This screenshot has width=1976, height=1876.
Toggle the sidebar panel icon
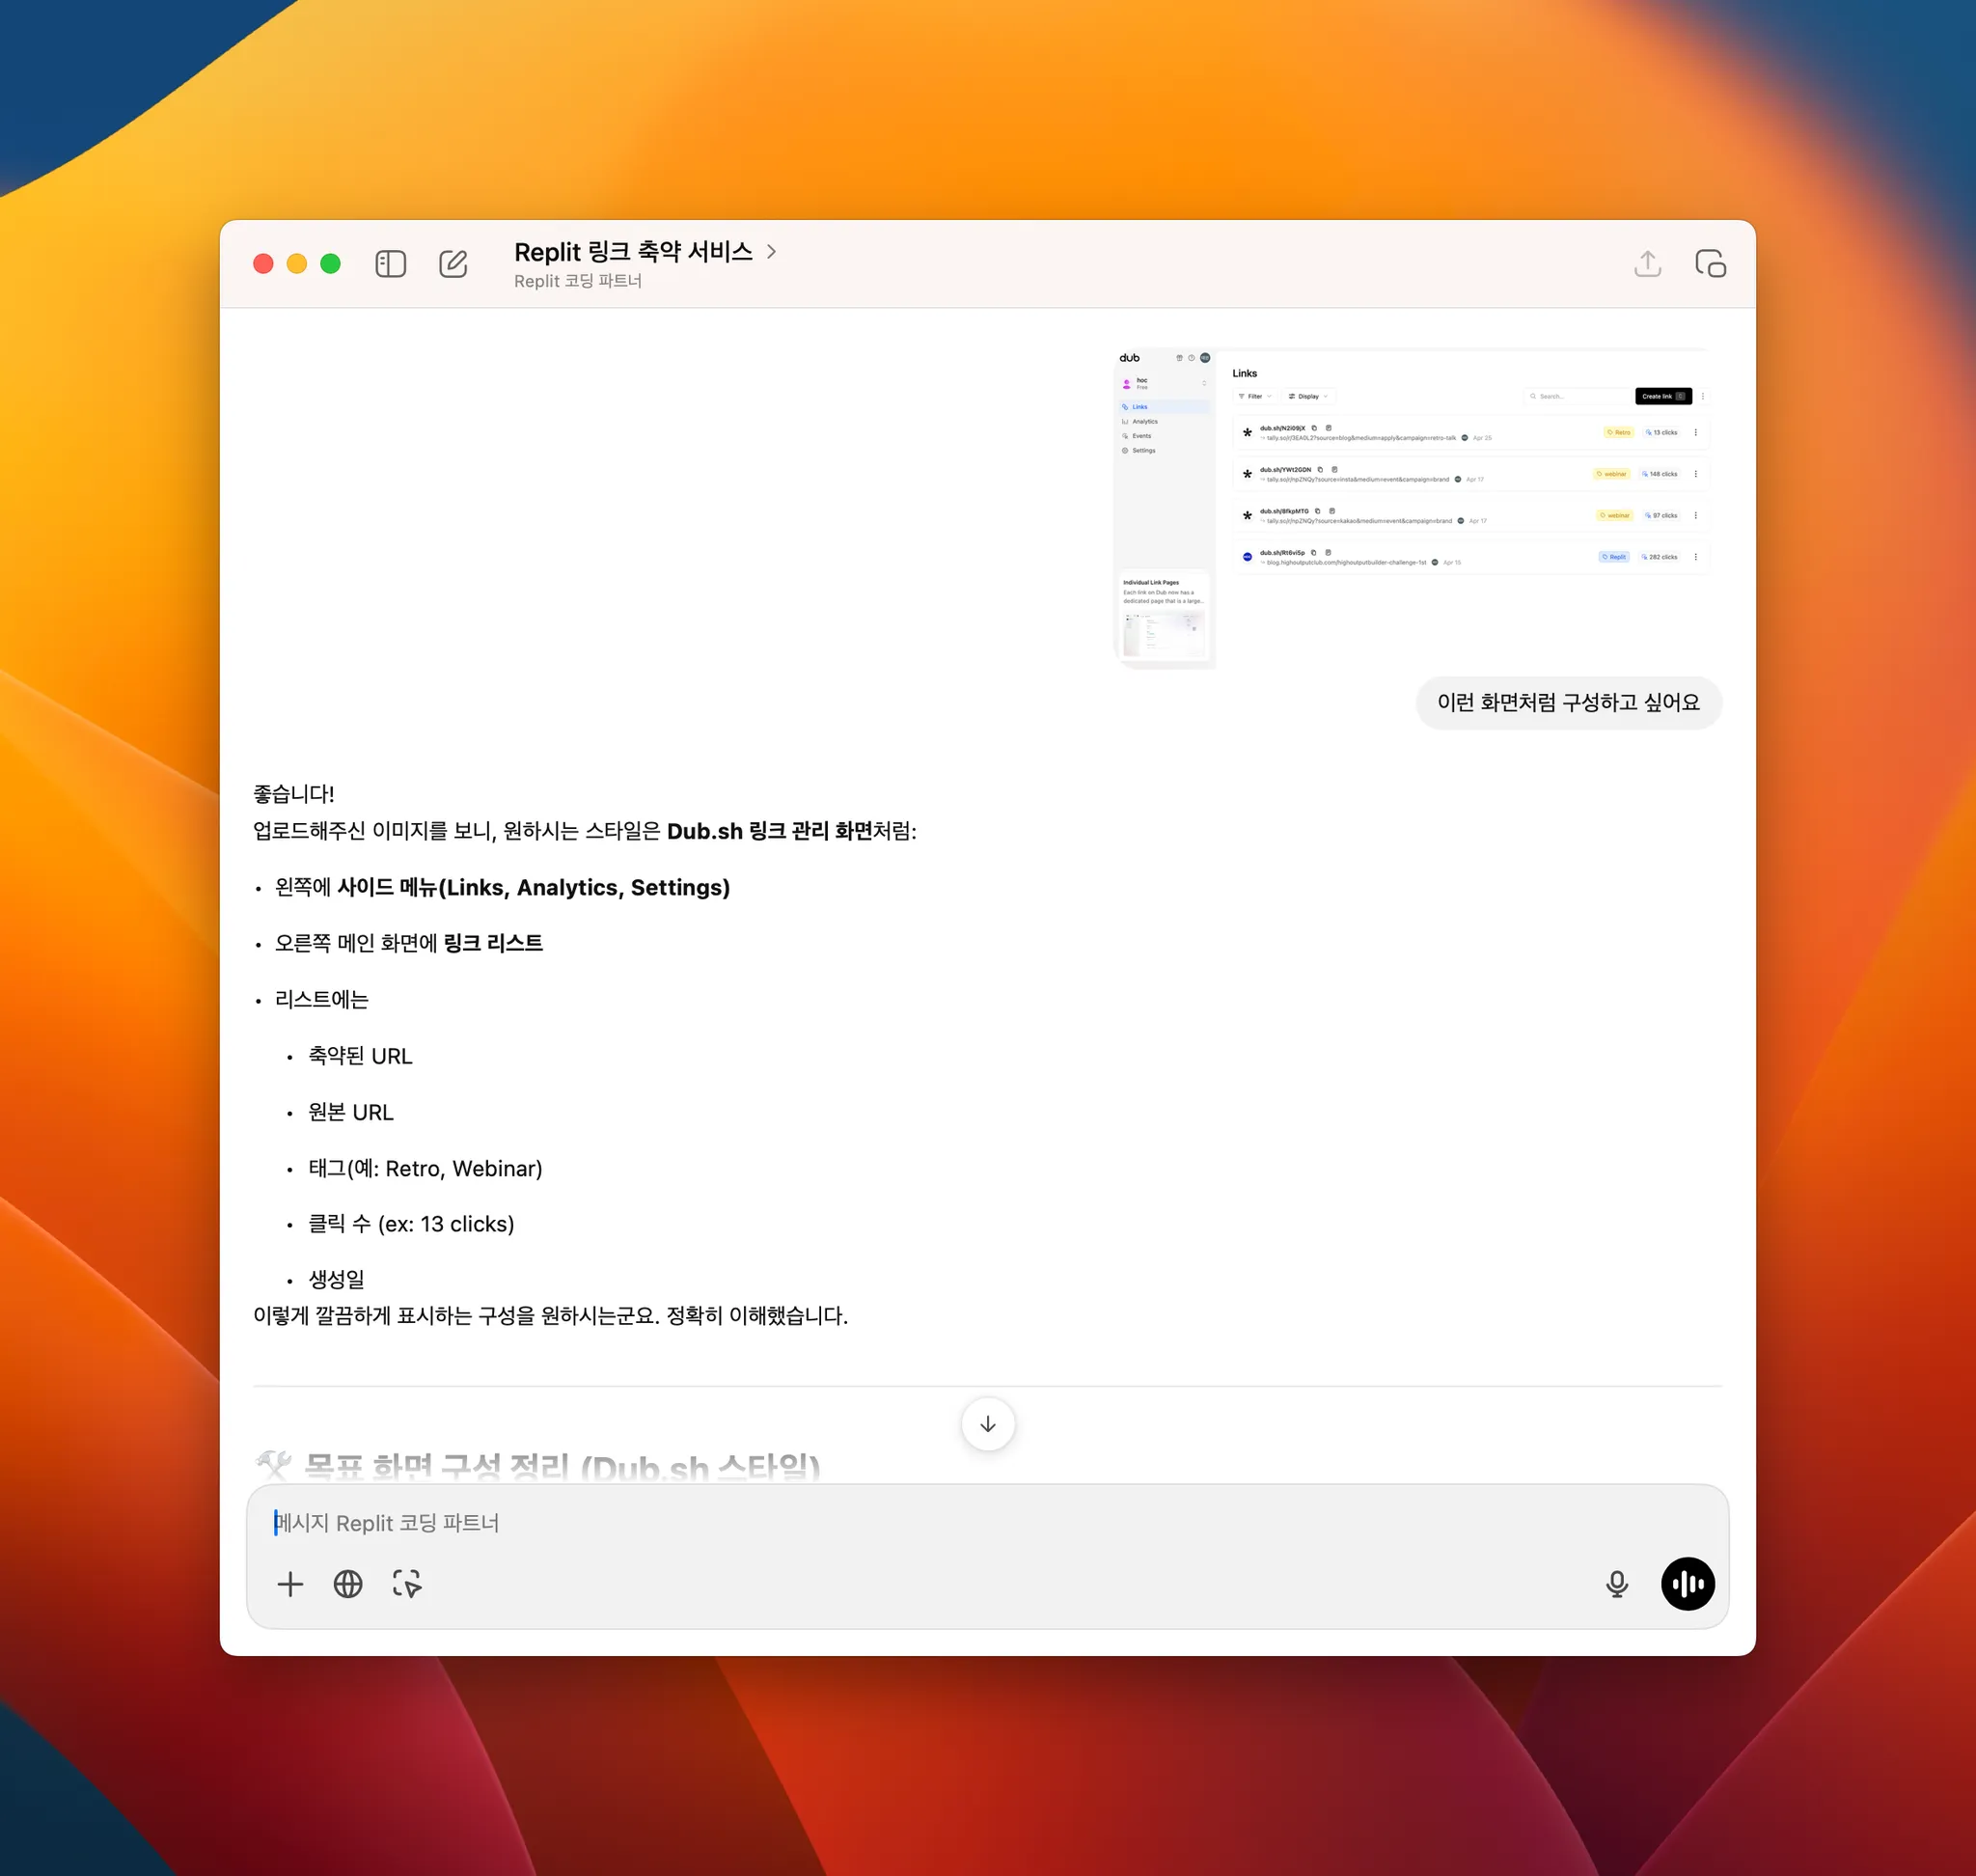coord(390,264)
